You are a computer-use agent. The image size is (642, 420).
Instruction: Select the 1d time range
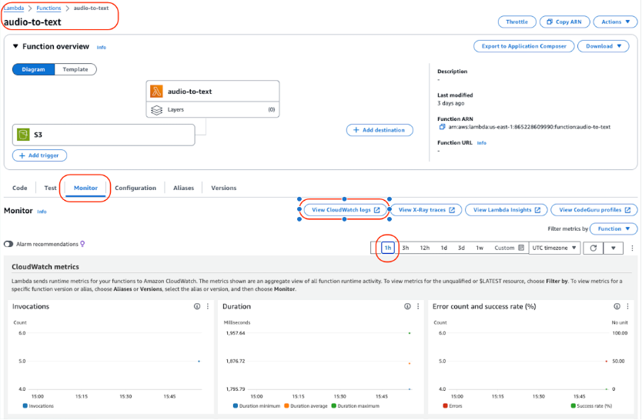(x=444, y=248)
